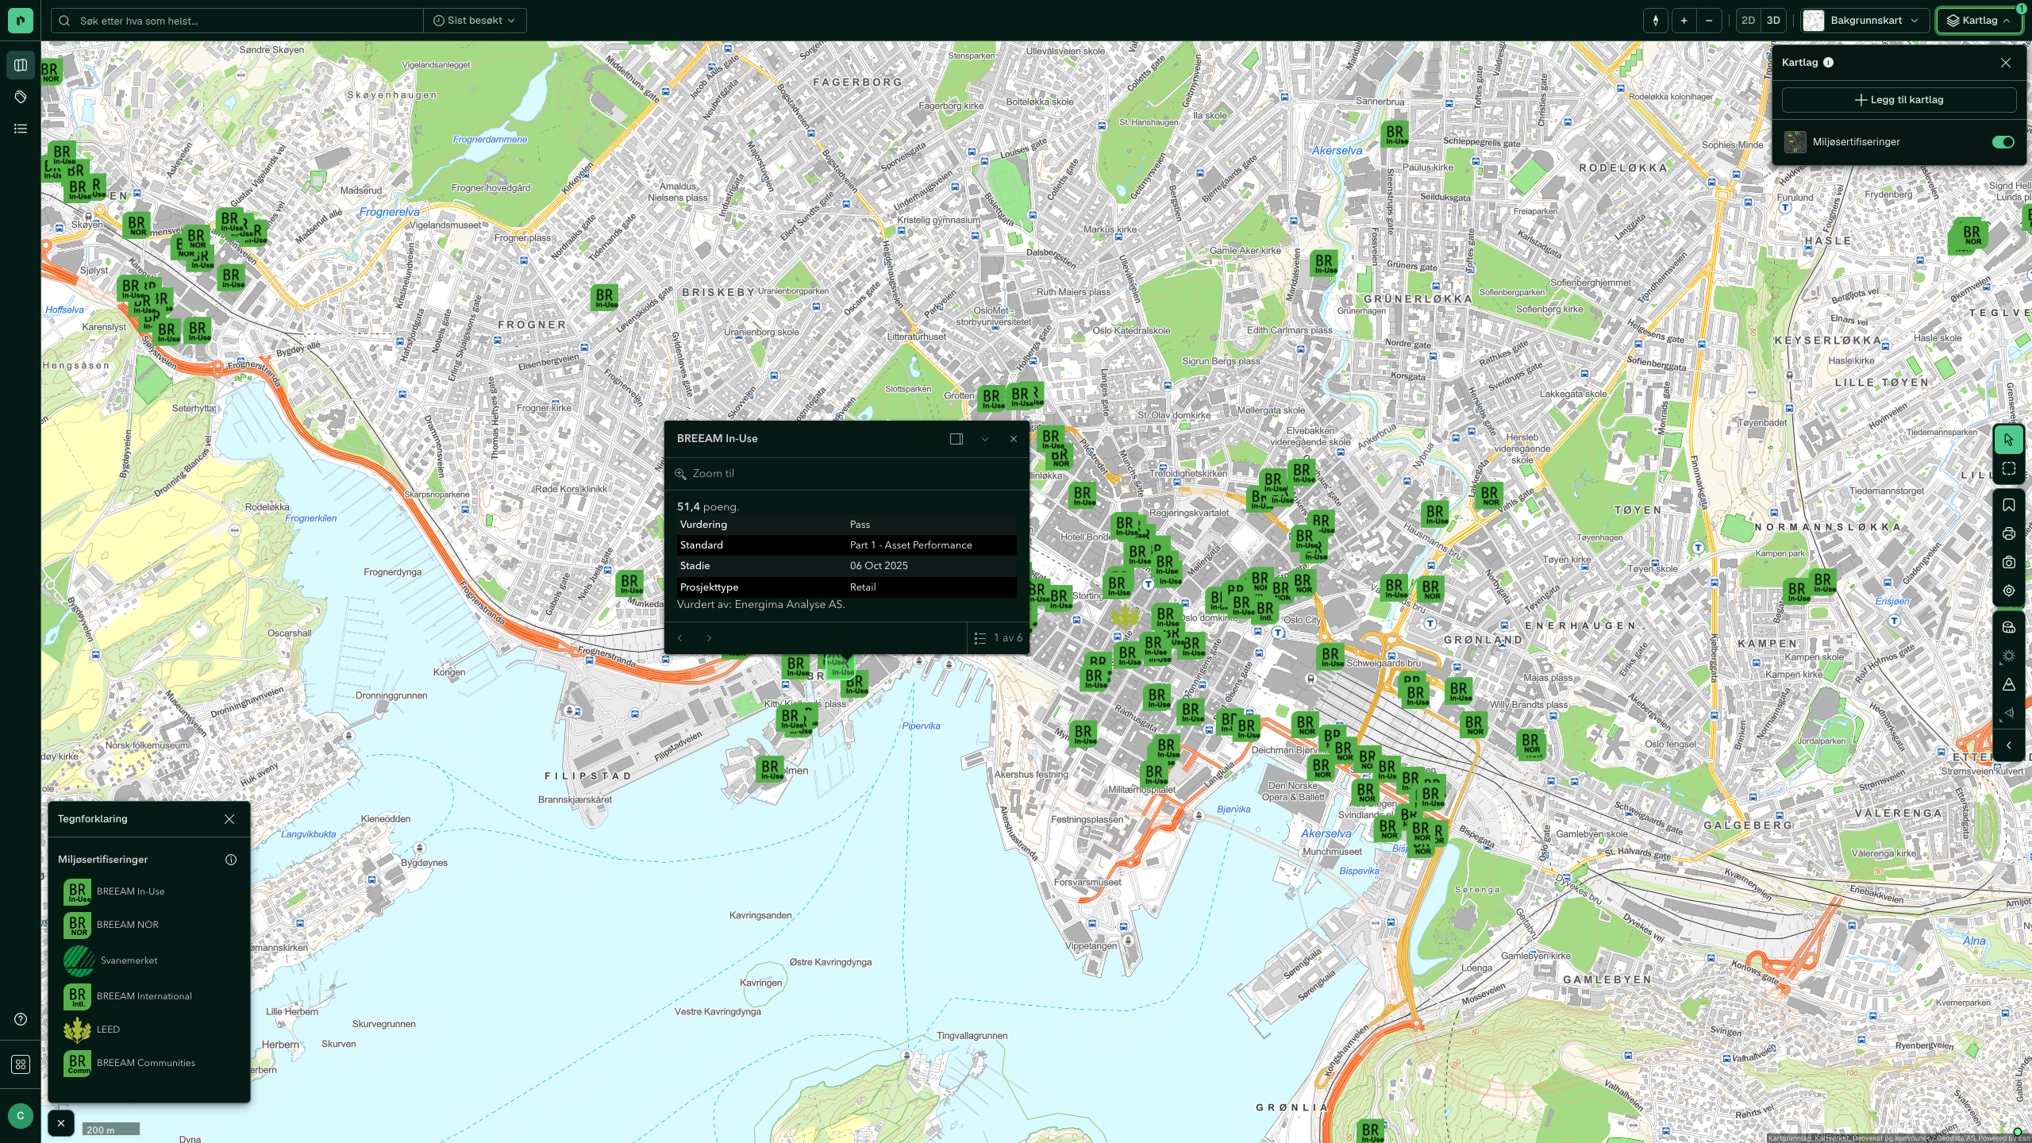Dock the BREEAM In-Use popup
This screenshot has width=2032, height=1143.
point(956,439)
